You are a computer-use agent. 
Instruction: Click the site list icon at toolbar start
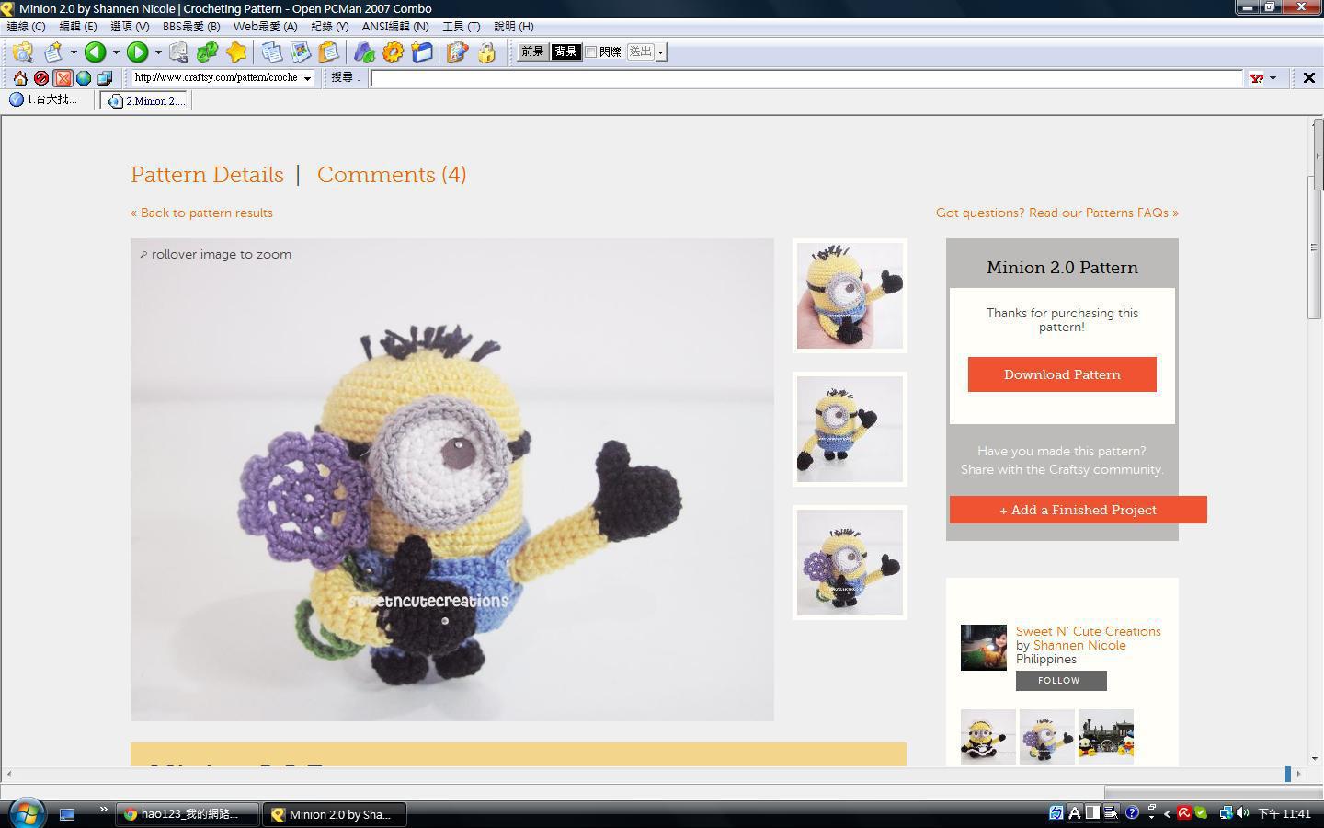[23, 52]
